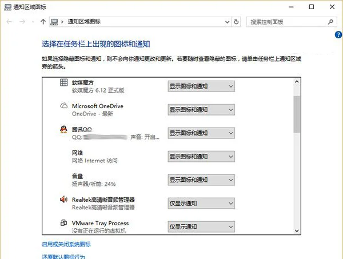Image resolution: width=343 pixels, height=259 pixels.
Task: Click the list scrollbar down arrow
Action: (x=297, y=230)
